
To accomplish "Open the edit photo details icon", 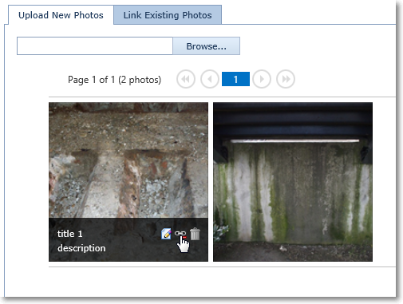I will pyautogui.click(x=166, y=234).
